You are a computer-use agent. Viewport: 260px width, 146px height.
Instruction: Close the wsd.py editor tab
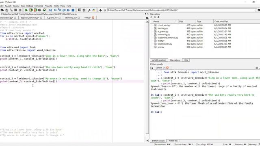93,17
